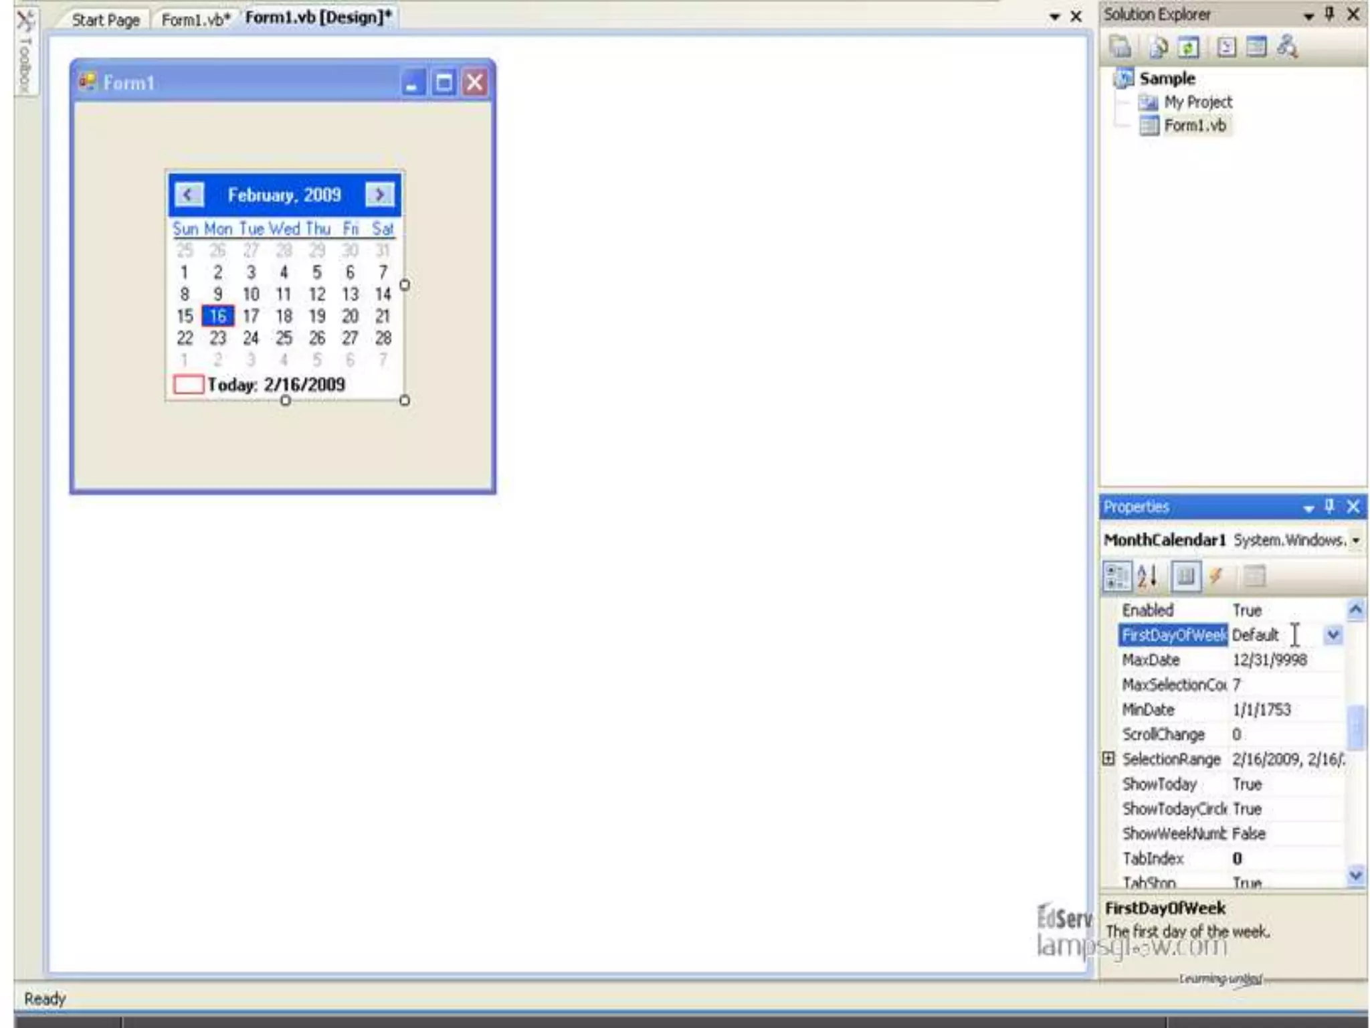Close the Properties panel
The height and width of the screenshot is (1028, 1370).
click(1353, 507)
